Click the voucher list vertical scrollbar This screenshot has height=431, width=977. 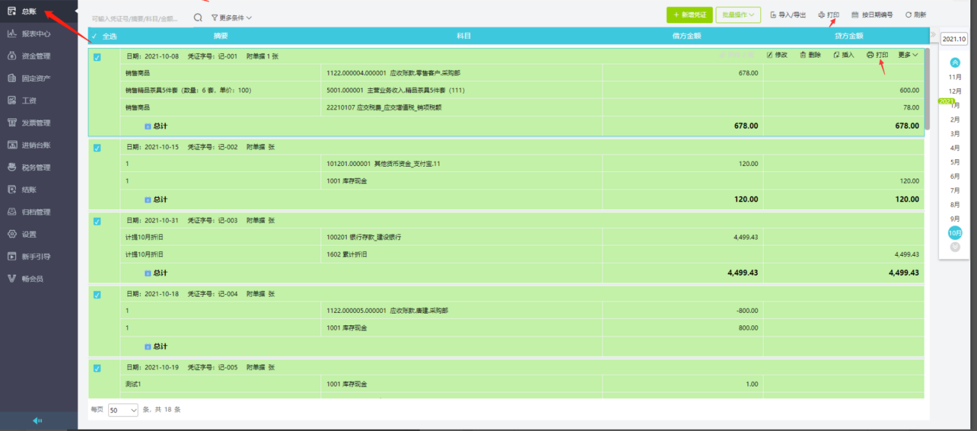[x=926, y=88]
